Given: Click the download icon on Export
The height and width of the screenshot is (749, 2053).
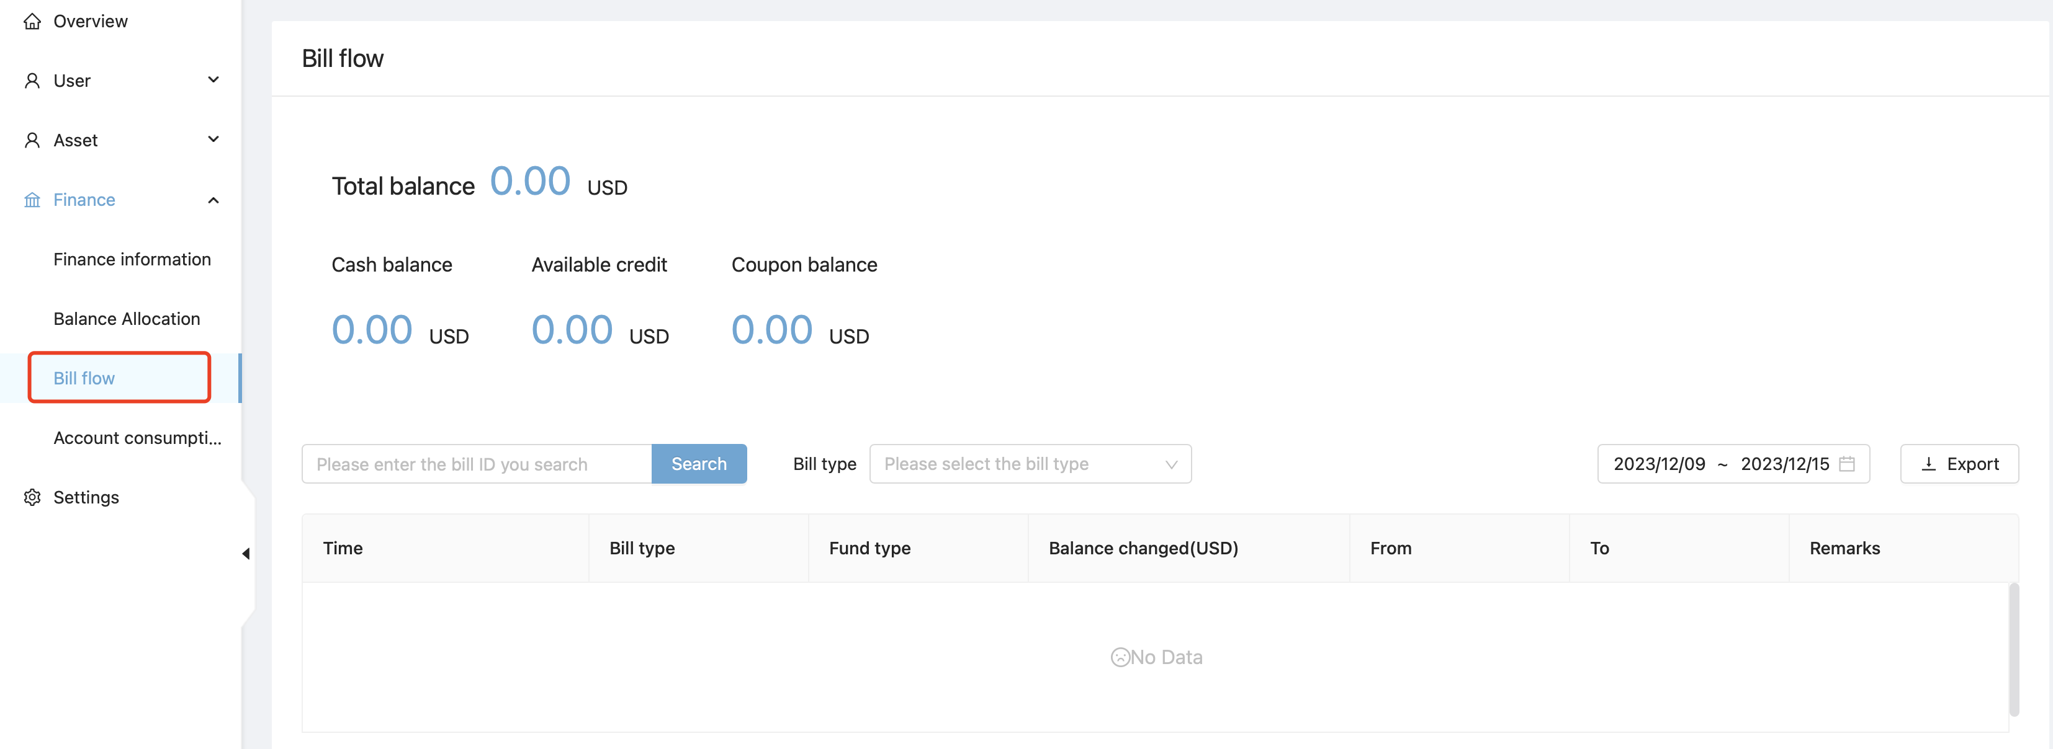Looking at the screenshot, I should pos(1929,464).
